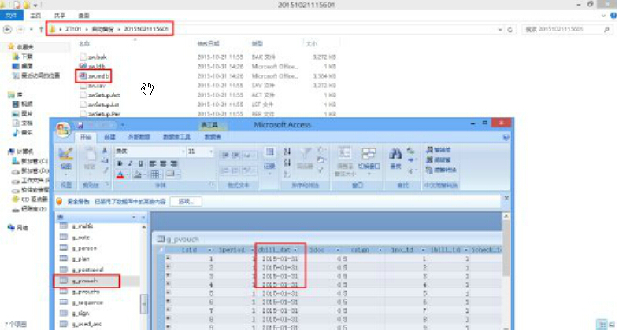619x330 pixels.
Task: Switch Explorer to details view icon
Action: click(601, 324)
